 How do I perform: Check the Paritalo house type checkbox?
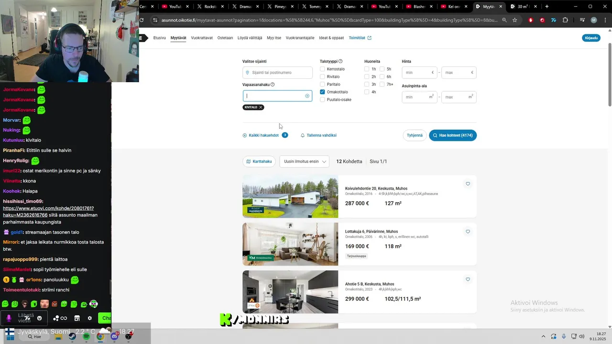[322, 85]
